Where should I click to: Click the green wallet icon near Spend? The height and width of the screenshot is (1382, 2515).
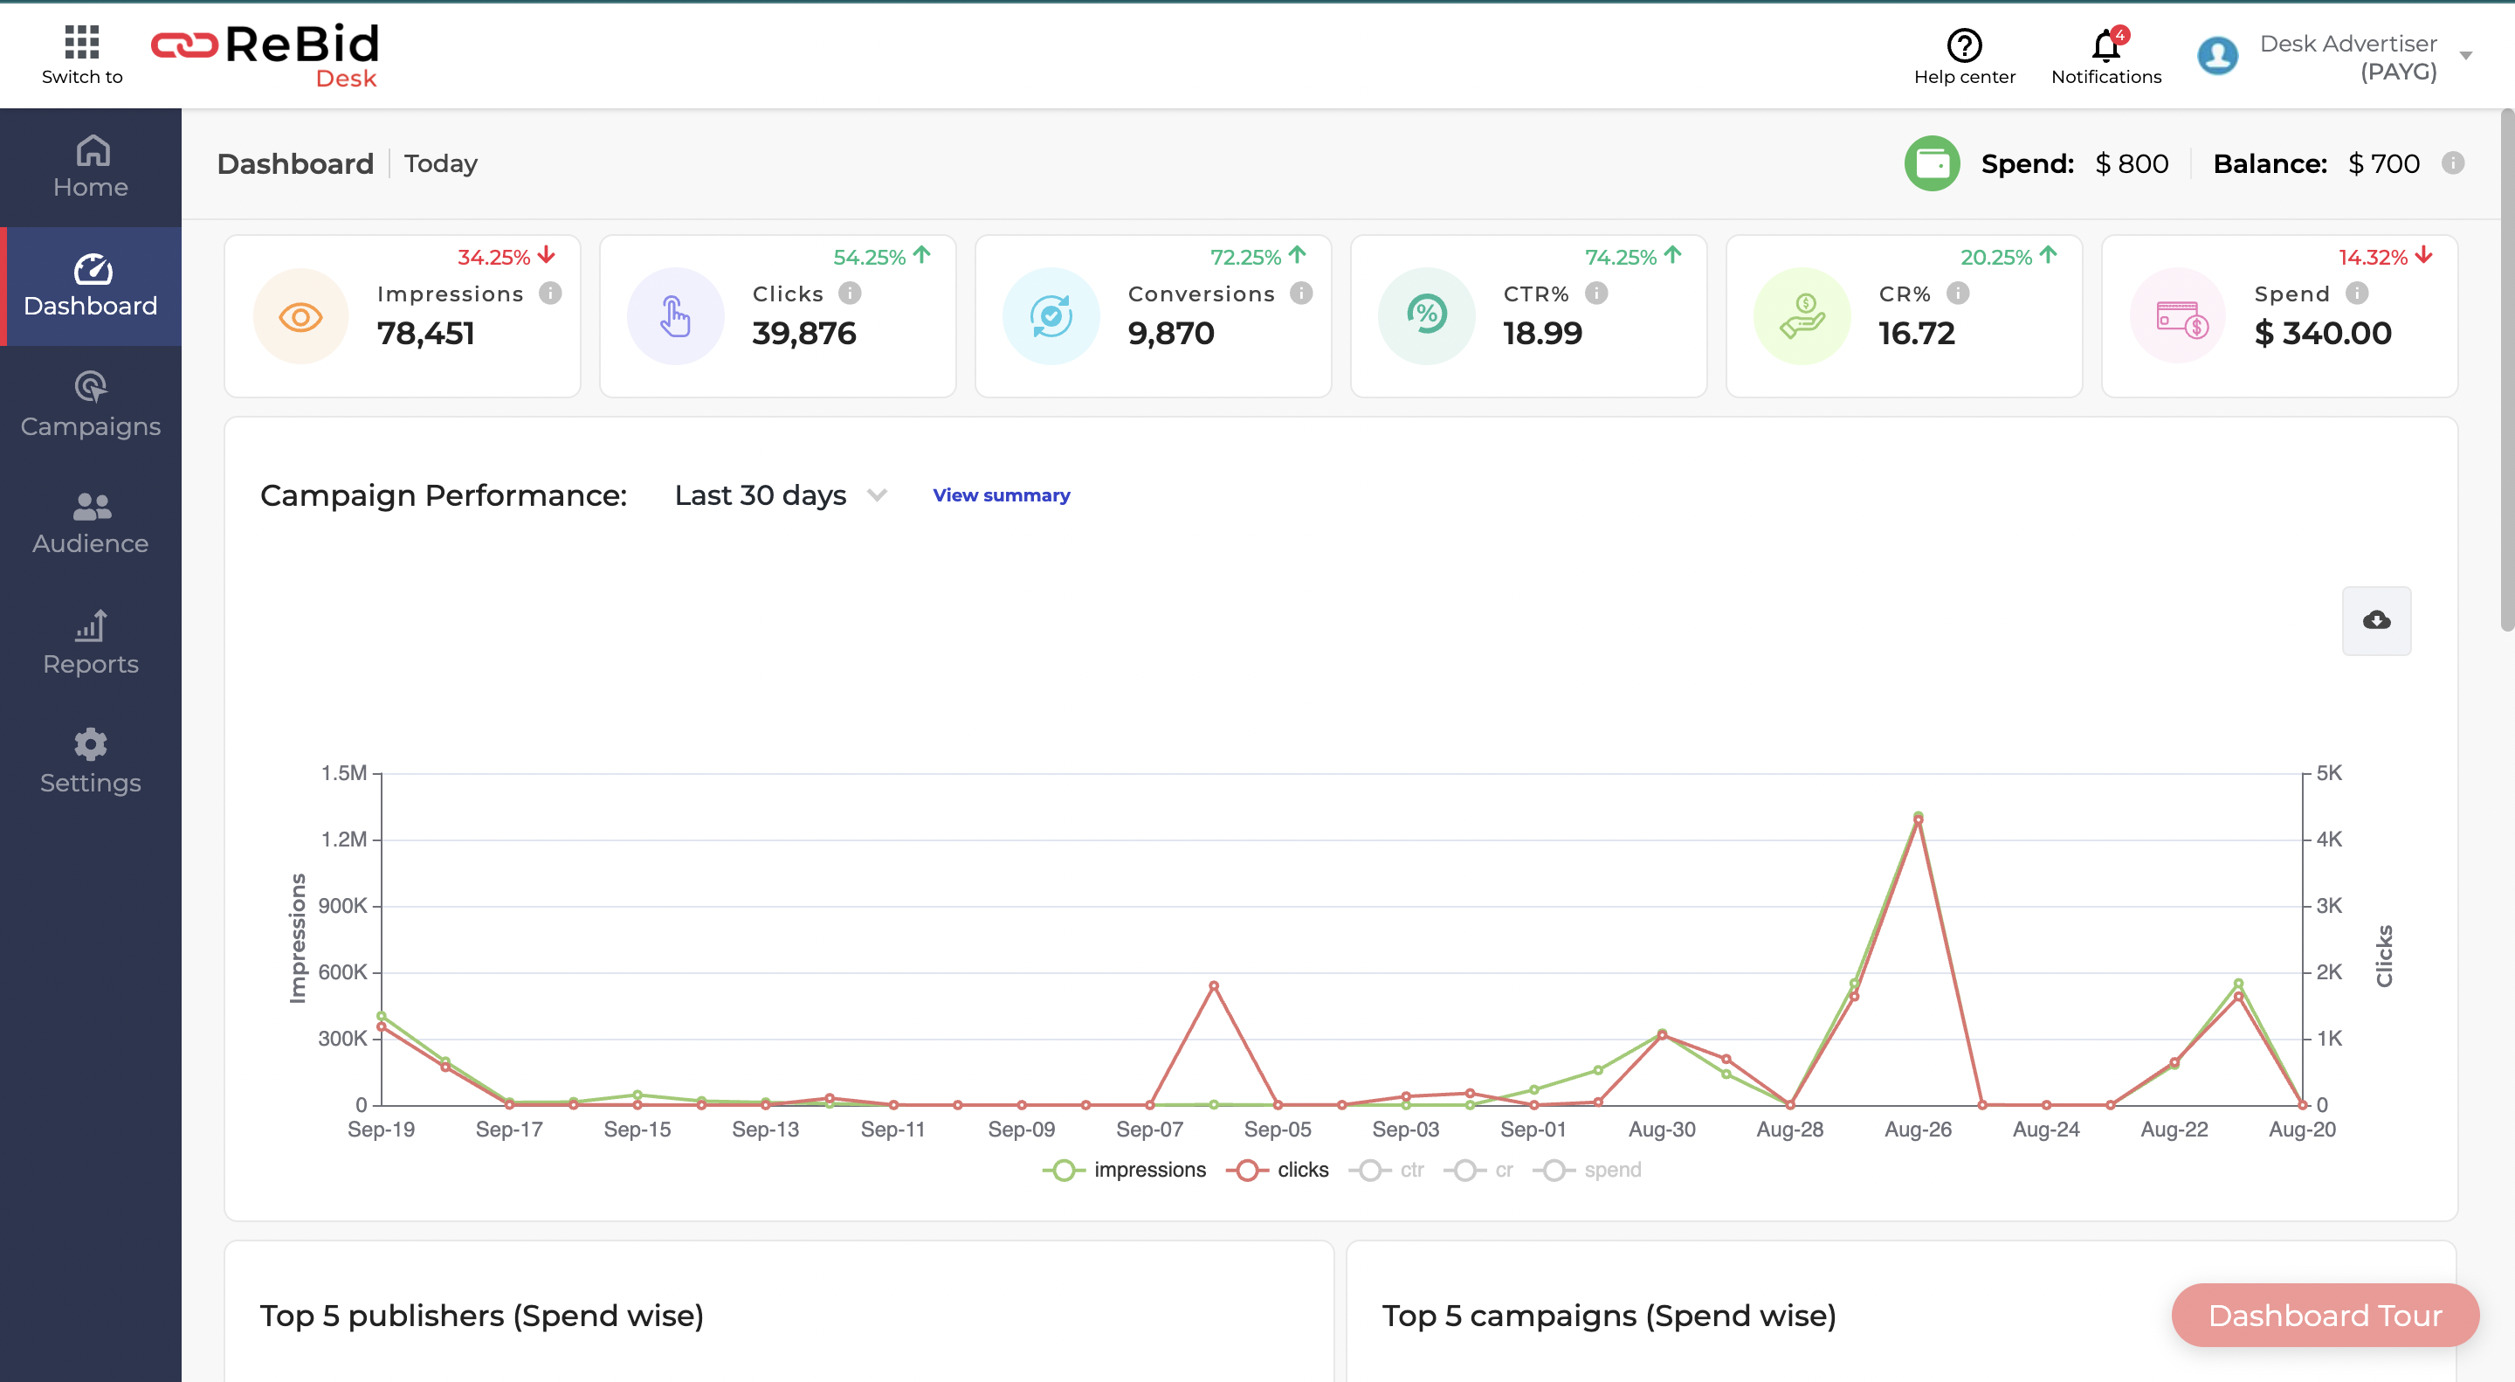coord(1931,163)
